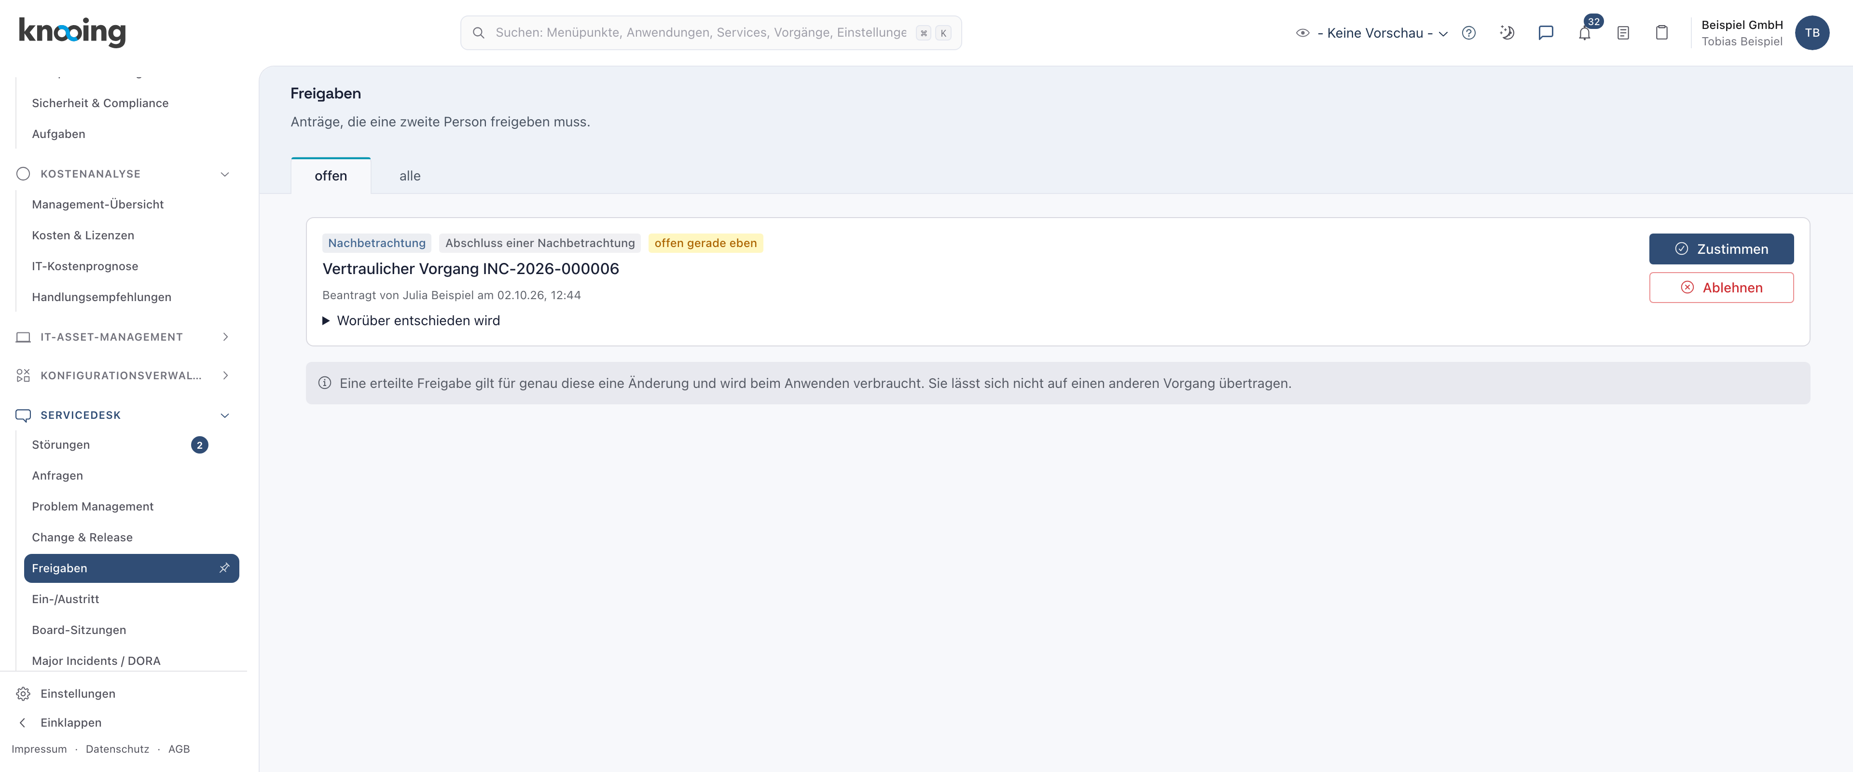Click title Vertraulicher Vorgang INC-2026-000006

(470, 268)
